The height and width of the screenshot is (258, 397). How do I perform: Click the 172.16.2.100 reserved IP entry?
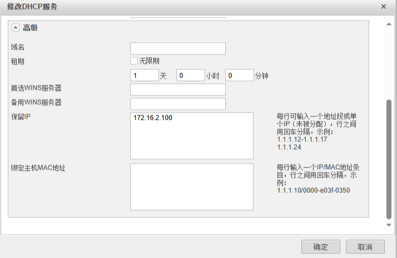[153, 118]
